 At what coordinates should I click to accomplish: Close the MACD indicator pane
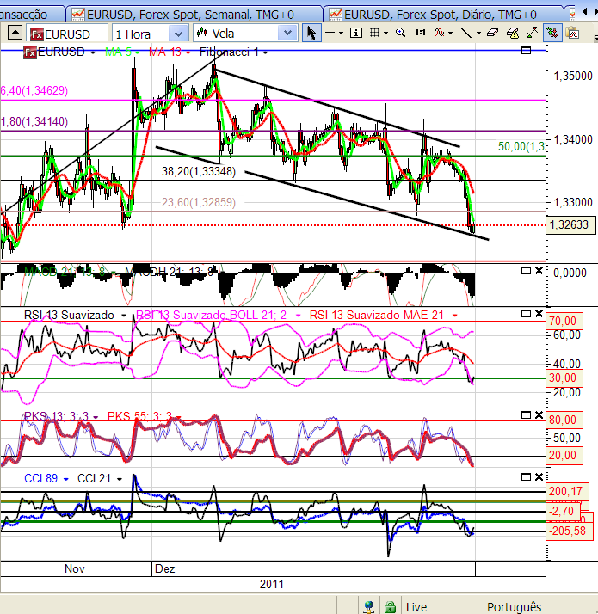pyautogui.click(x=539, y=271)
